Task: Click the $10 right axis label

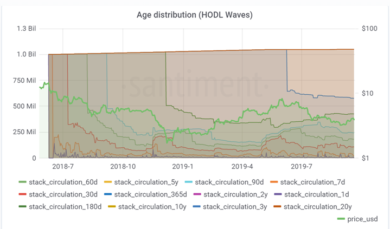Action: tap(369, 94)
